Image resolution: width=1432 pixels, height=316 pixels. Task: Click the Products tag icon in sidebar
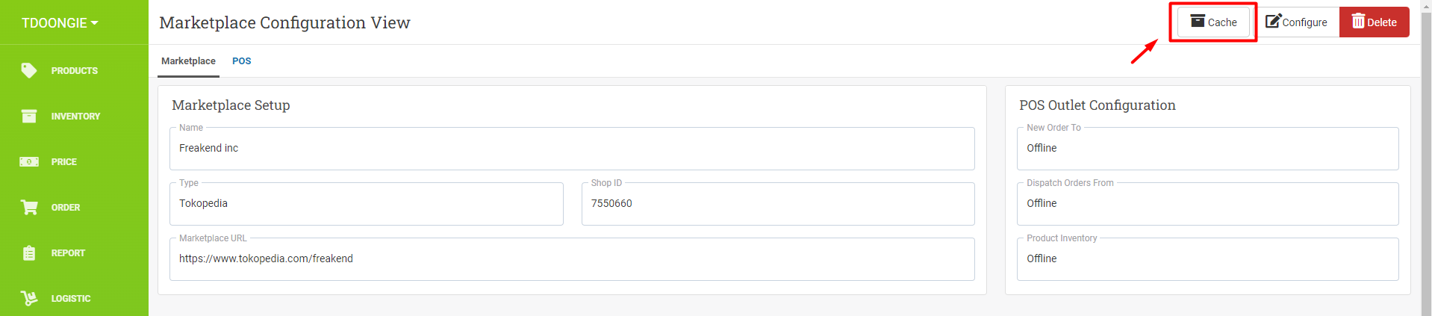tap(28, 70)
